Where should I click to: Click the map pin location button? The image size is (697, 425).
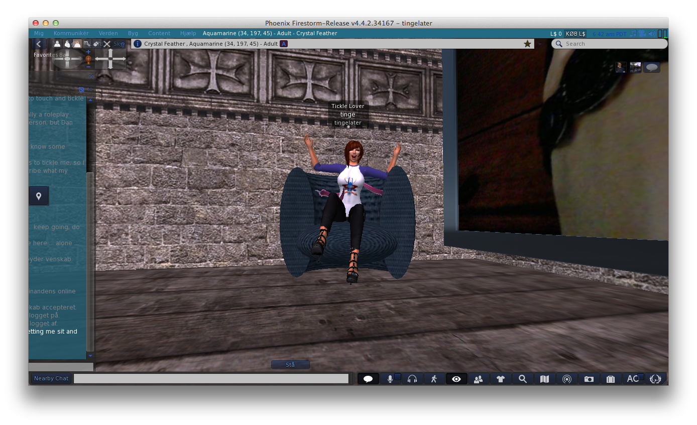pos(39,196)
